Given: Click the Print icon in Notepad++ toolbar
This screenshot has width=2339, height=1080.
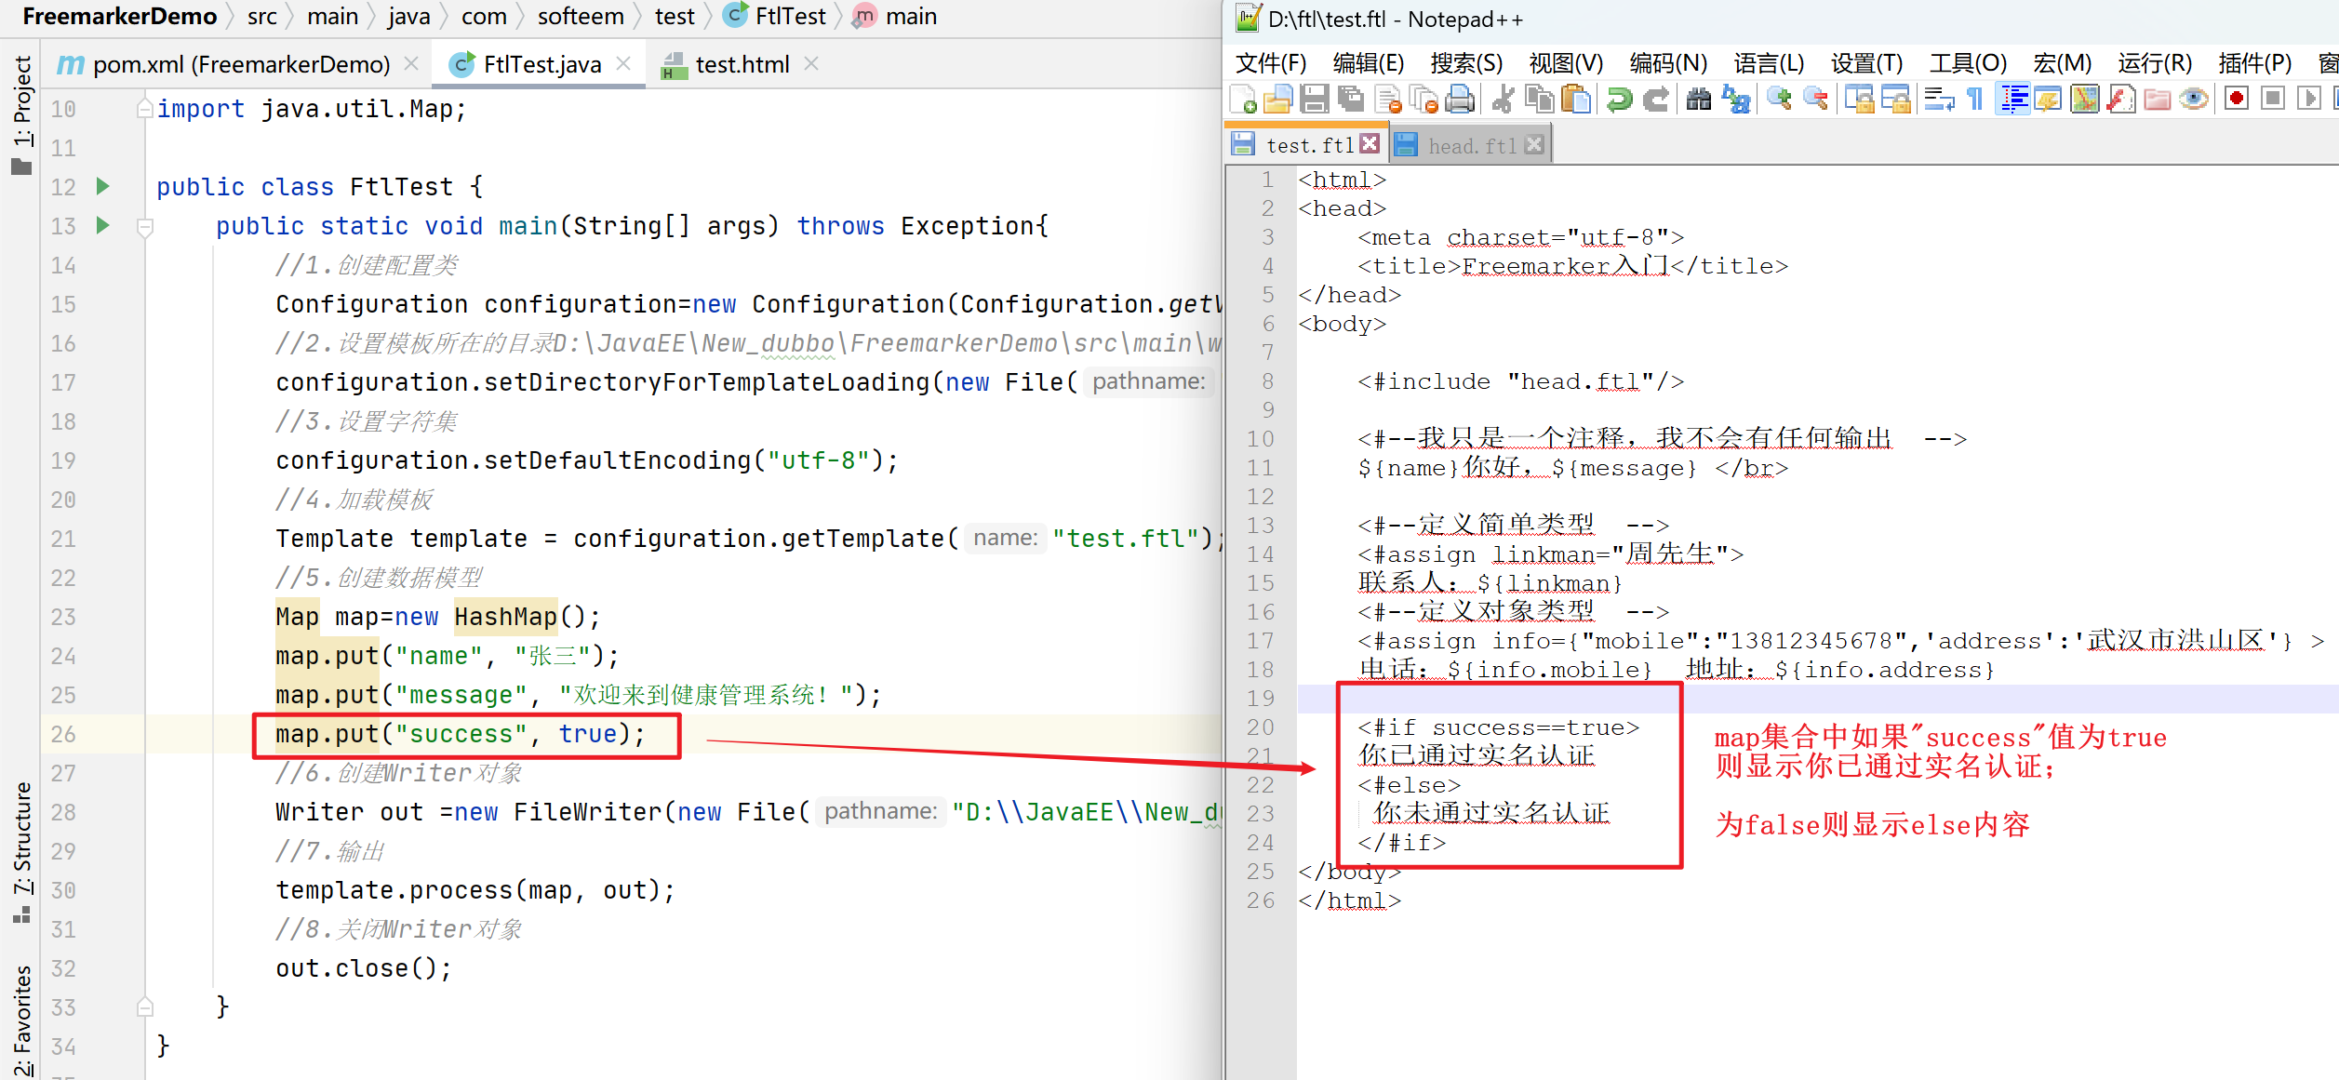Looking at the screenshot, I should tap(1461, 99).
